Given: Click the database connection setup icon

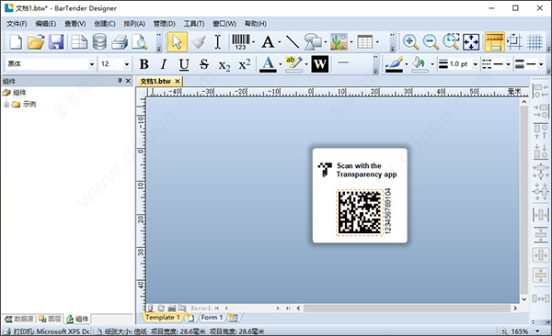Looking at the screenshot, I should tap(99, 42).
